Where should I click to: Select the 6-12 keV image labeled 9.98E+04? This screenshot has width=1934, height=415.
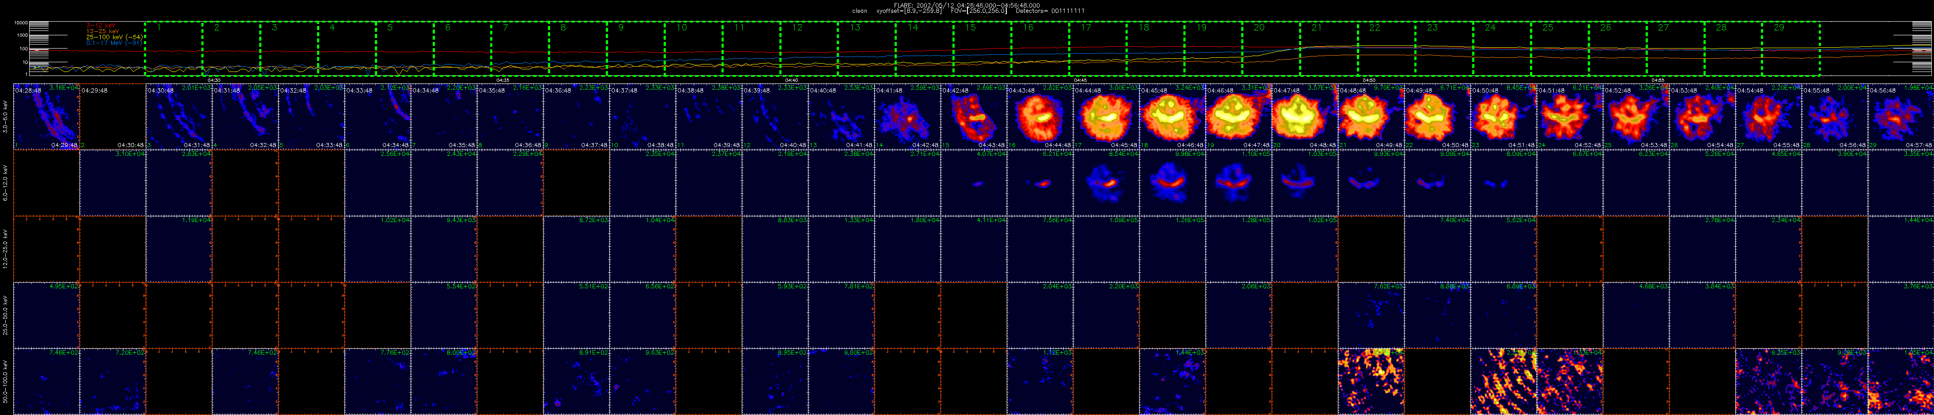(1172, 182)
